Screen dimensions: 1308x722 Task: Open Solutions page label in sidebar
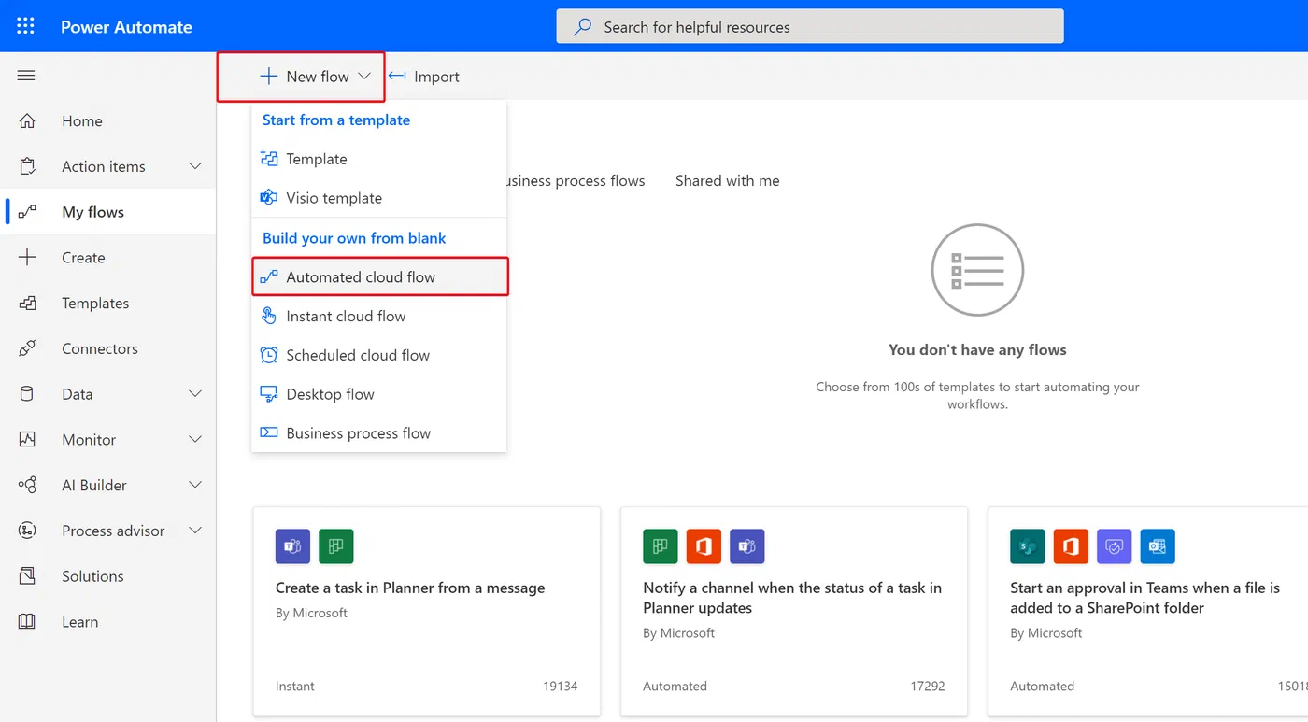tap(92, 576)
